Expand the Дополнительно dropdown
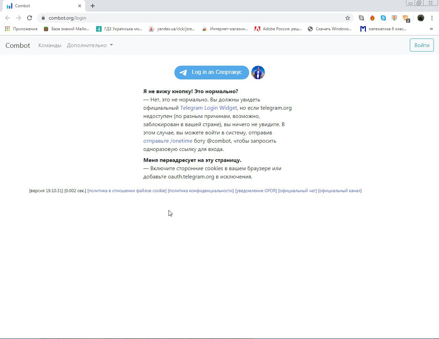The image size is (439, 339). point(90,45)
